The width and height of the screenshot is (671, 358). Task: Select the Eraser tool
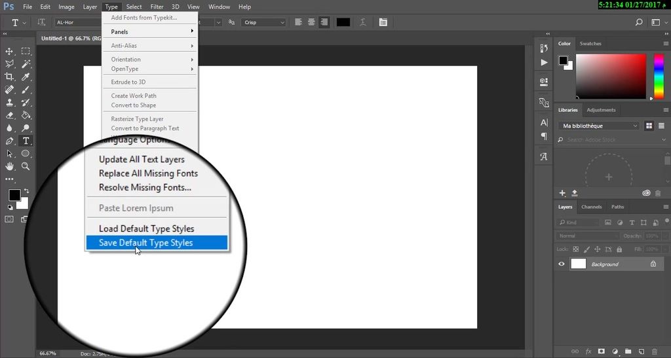click(9, 115)
